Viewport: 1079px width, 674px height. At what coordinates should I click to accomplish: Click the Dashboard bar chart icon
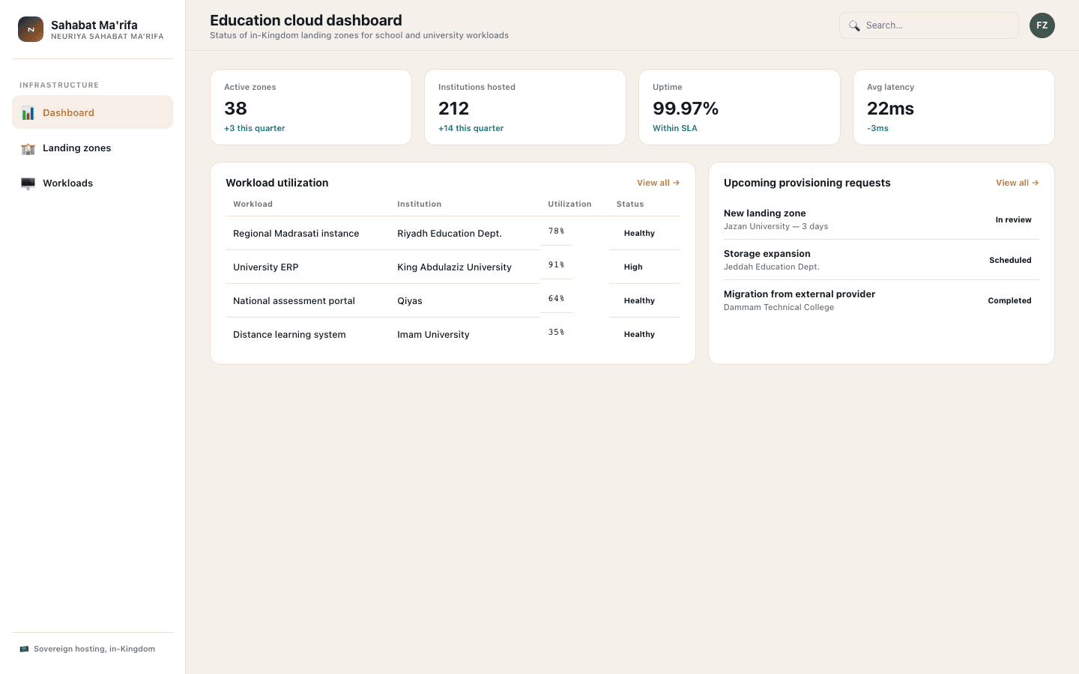click(28, 113)
